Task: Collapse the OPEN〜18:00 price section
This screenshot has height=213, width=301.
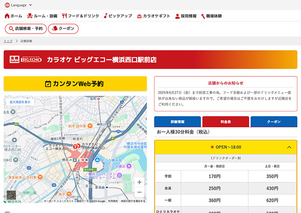Action: pos(289,147)
